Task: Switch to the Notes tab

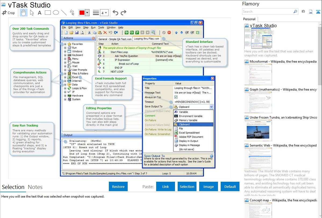Action: coord(35,187)
